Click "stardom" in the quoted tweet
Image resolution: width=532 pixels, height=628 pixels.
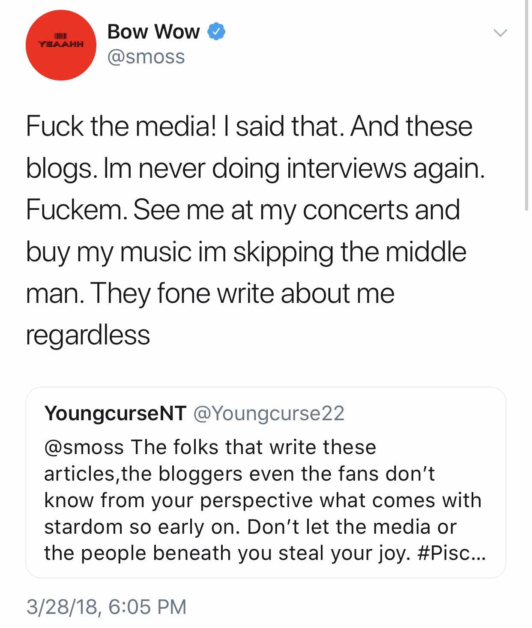point(84,527)
